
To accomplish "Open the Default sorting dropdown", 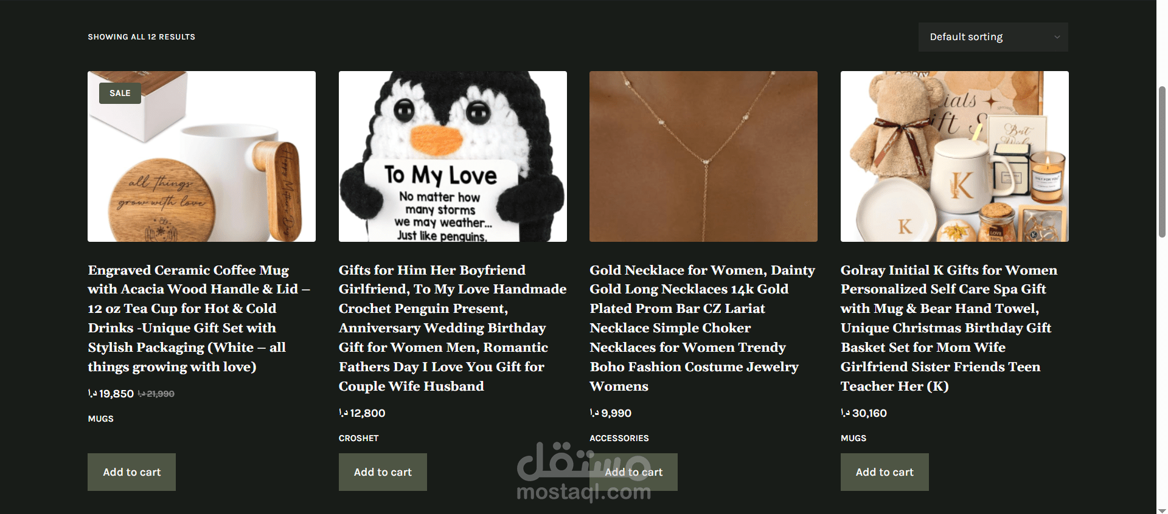I will tap(993, 37).
